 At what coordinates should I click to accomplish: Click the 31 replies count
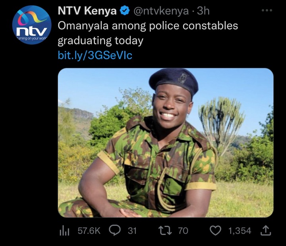click(132, 231)
